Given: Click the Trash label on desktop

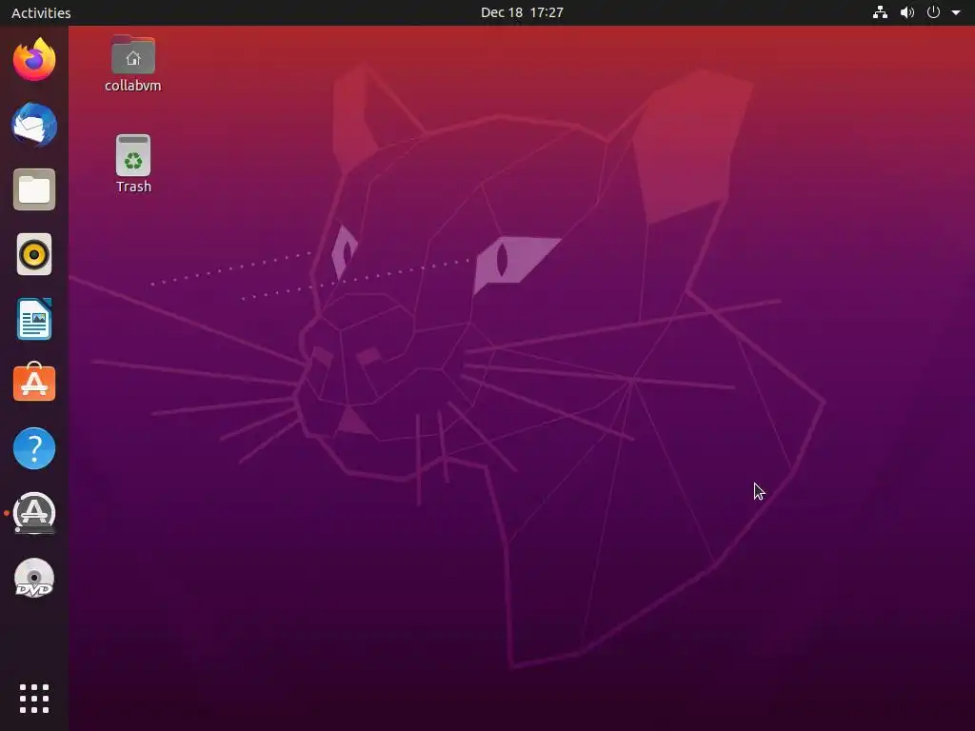Looking at the screenshot, I should click(133, 187).
